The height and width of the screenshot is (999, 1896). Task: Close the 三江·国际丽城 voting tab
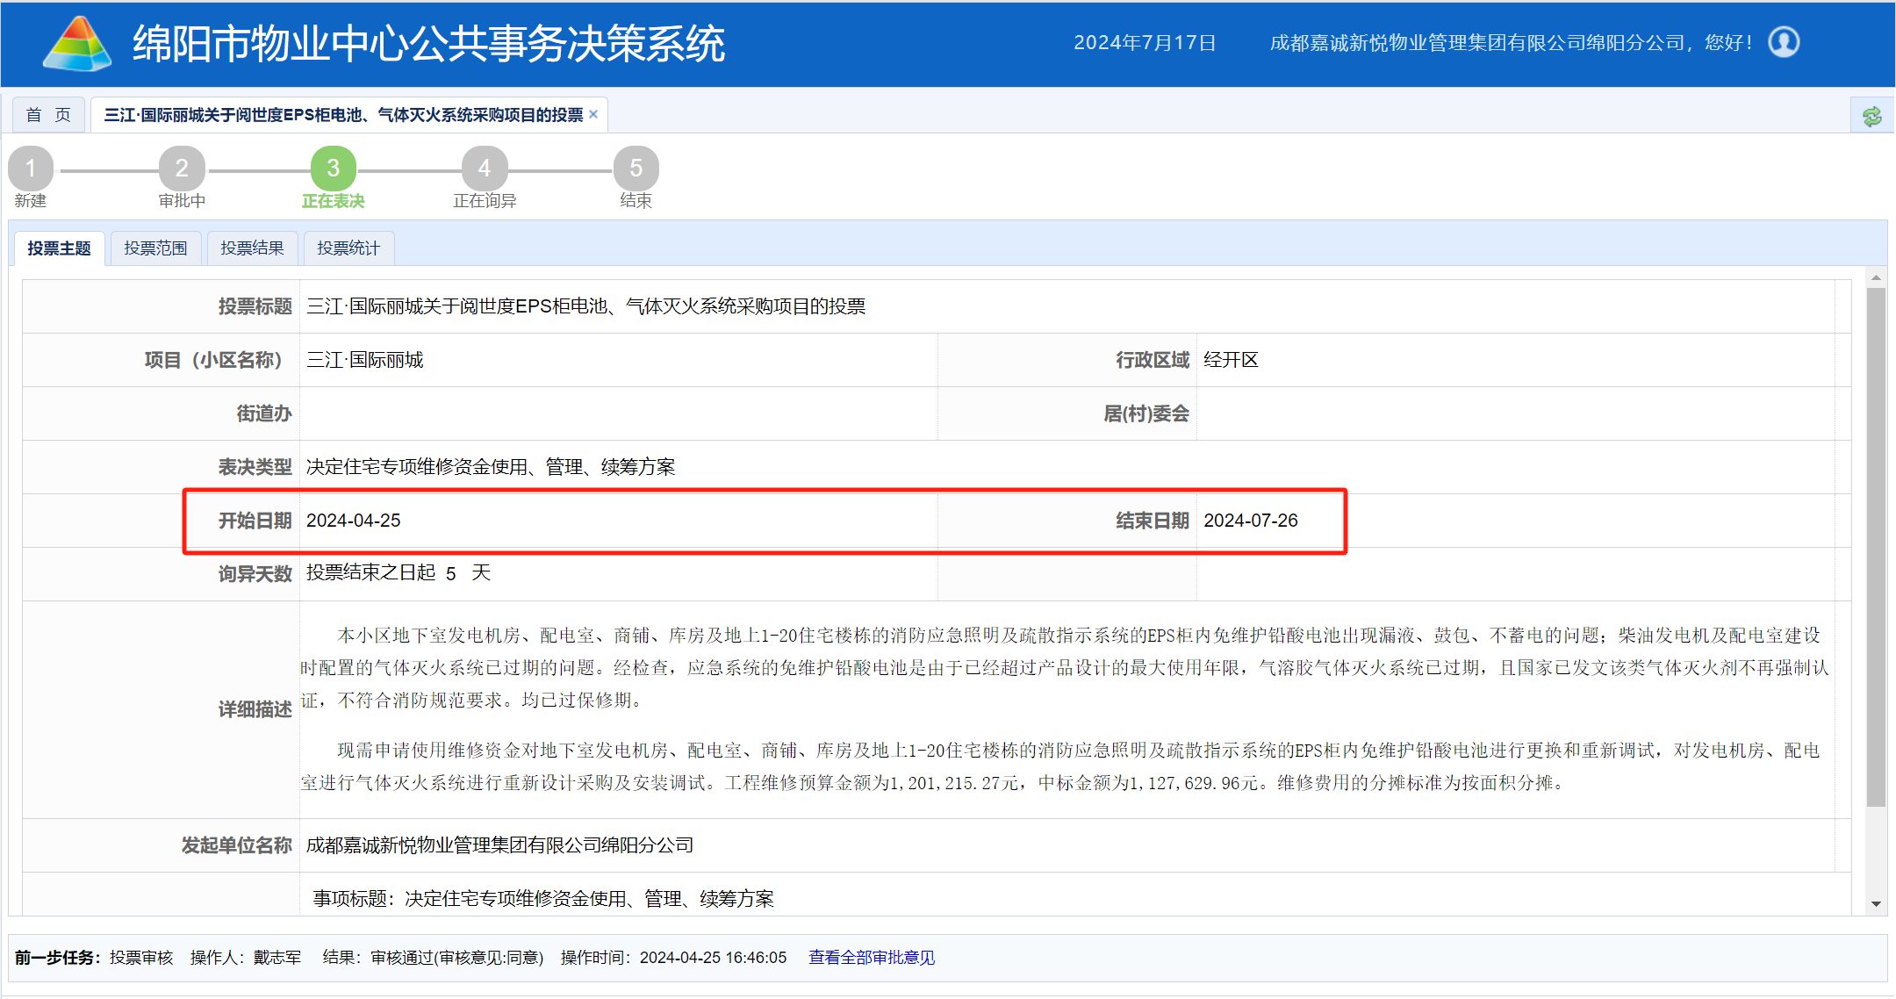(x=593, y=114)
